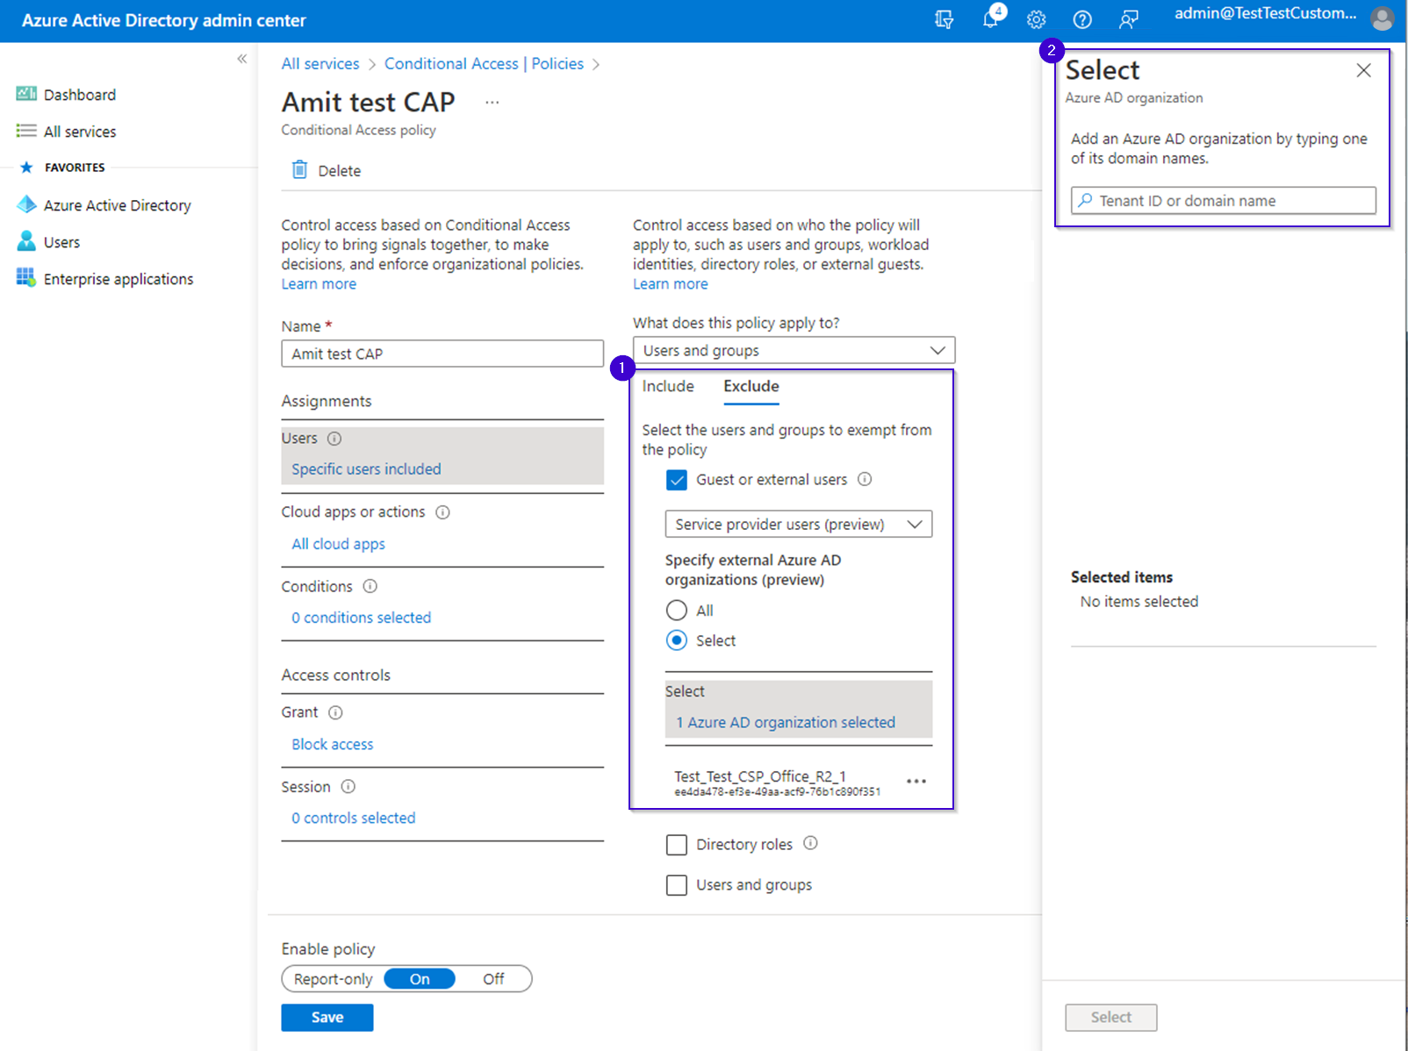Click info icon next to Directory roles
Screen dimensions: 1408x1051
[810, 843]
